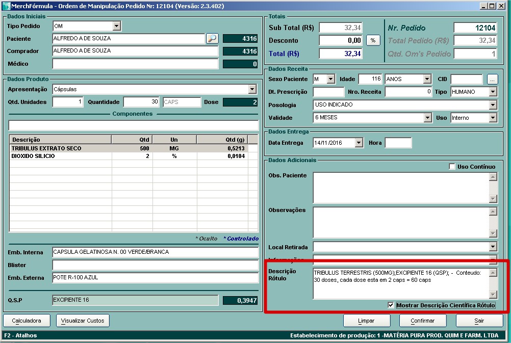Screen dimensions: 511x343
Task: Open the Validade dropdown list
Action: 427,118
